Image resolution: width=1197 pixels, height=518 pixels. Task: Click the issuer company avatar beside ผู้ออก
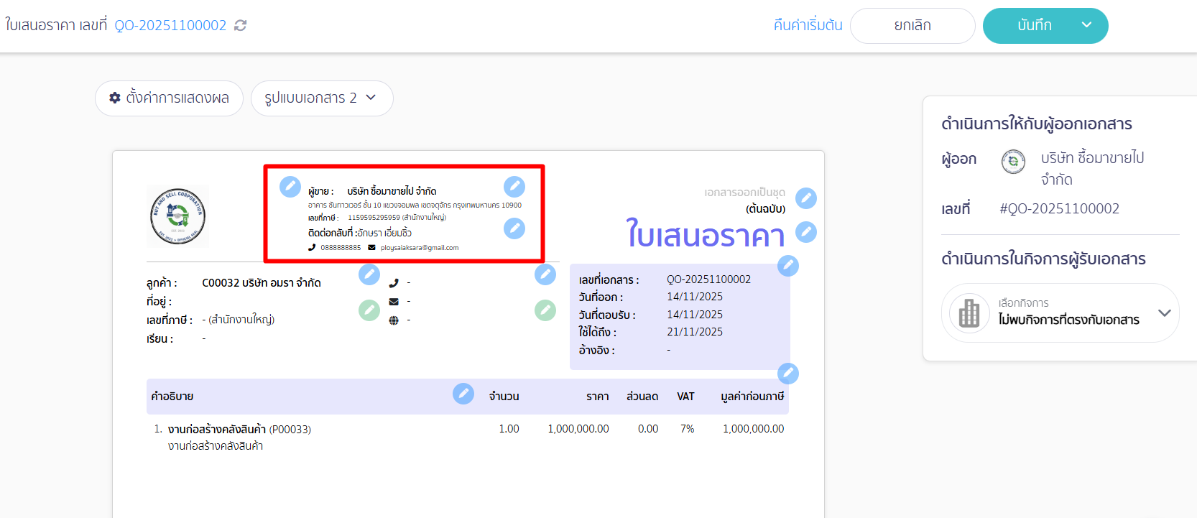[x=1013, y=162]
